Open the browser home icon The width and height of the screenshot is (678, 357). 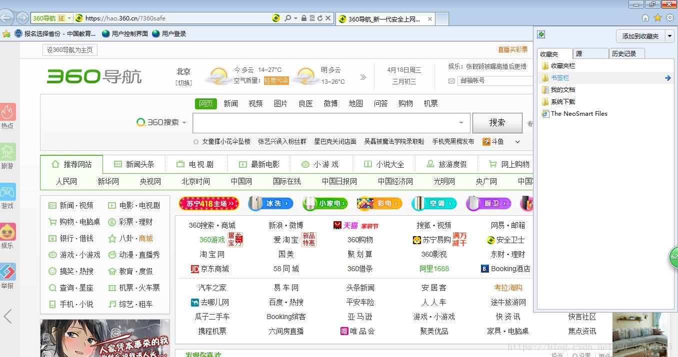pos(645,18)
